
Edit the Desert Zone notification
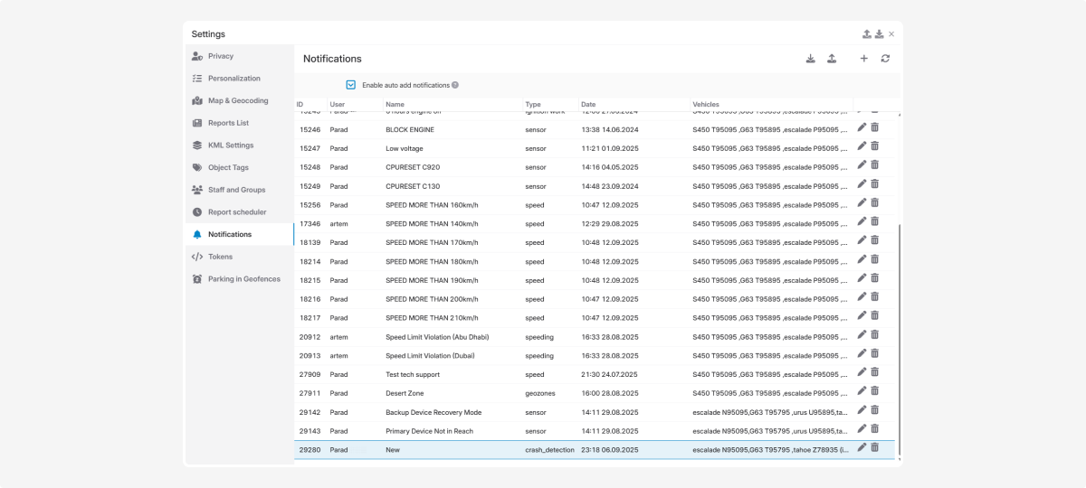tap(862, 391)
